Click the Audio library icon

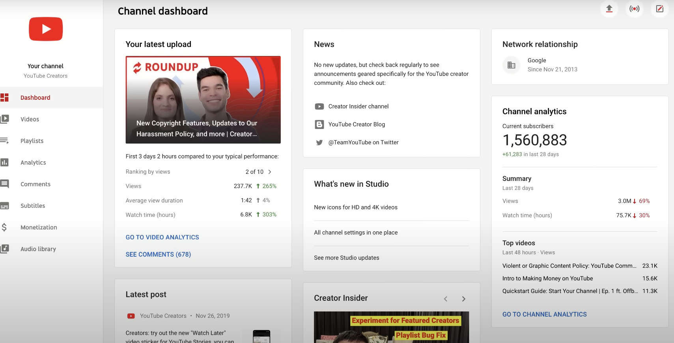[x=4, y=249]
